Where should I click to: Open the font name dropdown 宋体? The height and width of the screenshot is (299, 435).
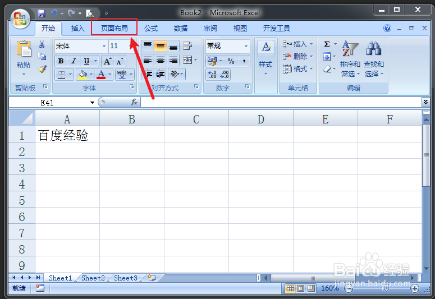[104, 46]
